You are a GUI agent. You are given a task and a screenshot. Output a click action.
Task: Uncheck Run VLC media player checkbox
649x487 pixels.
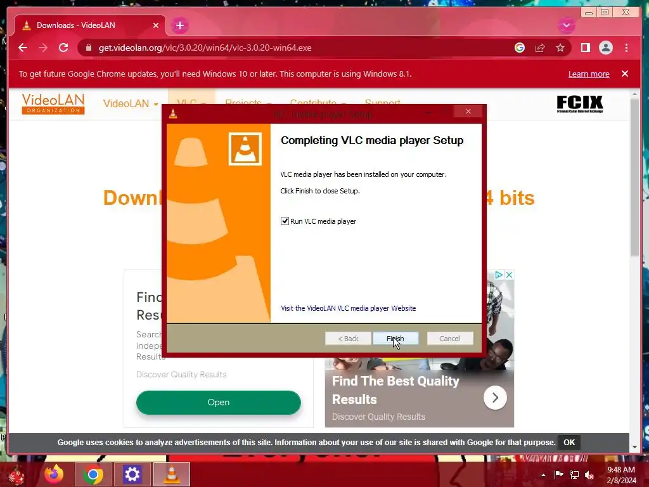pyautogui.click(x=285, y=221)
